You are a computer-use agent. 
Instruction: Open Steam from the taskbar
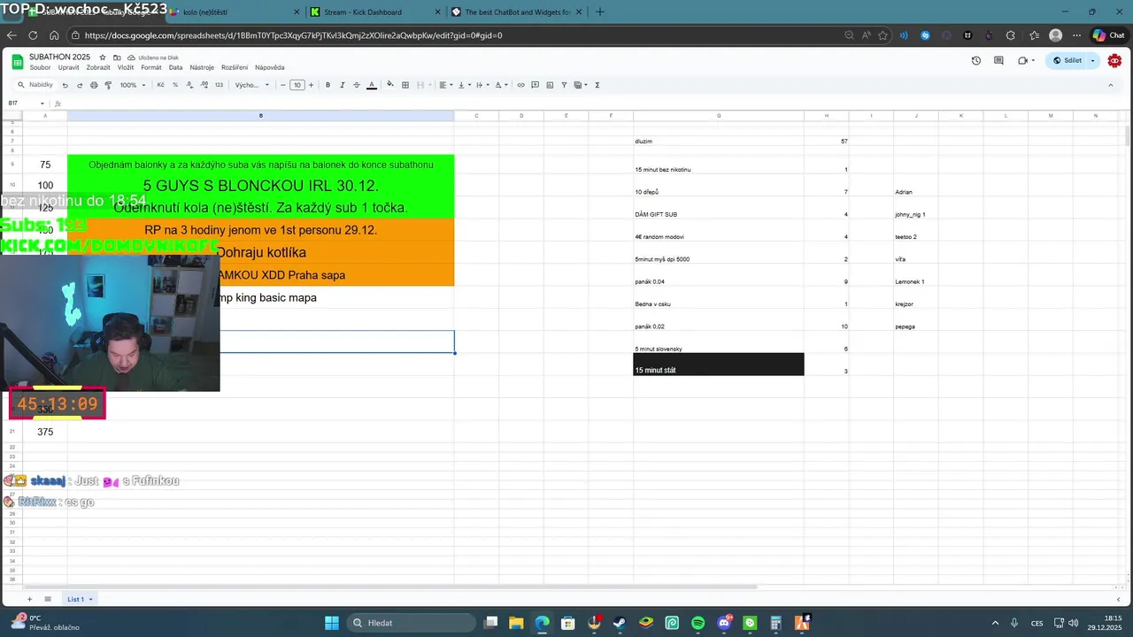pyautogui.click(x=620, y=623)
